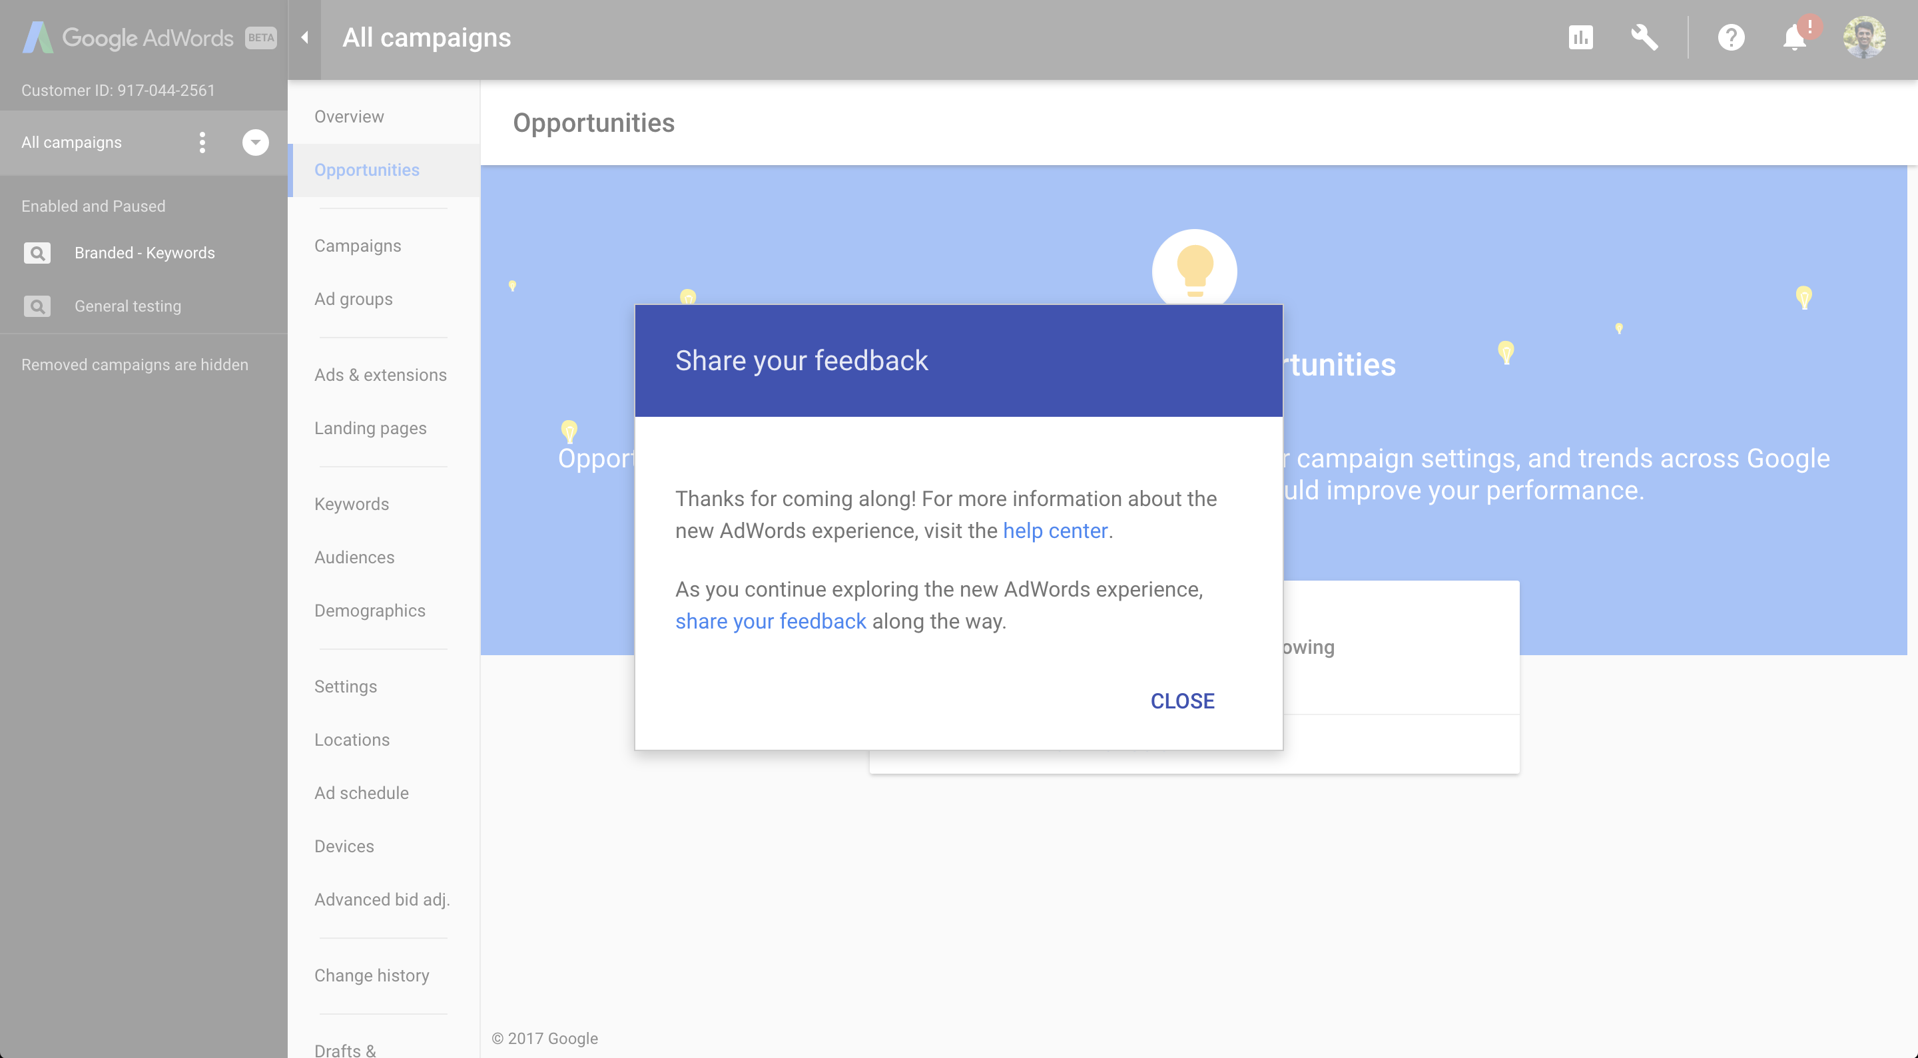View Change history
Viewport: 1918px width, 1058px height.
(372, 975)
